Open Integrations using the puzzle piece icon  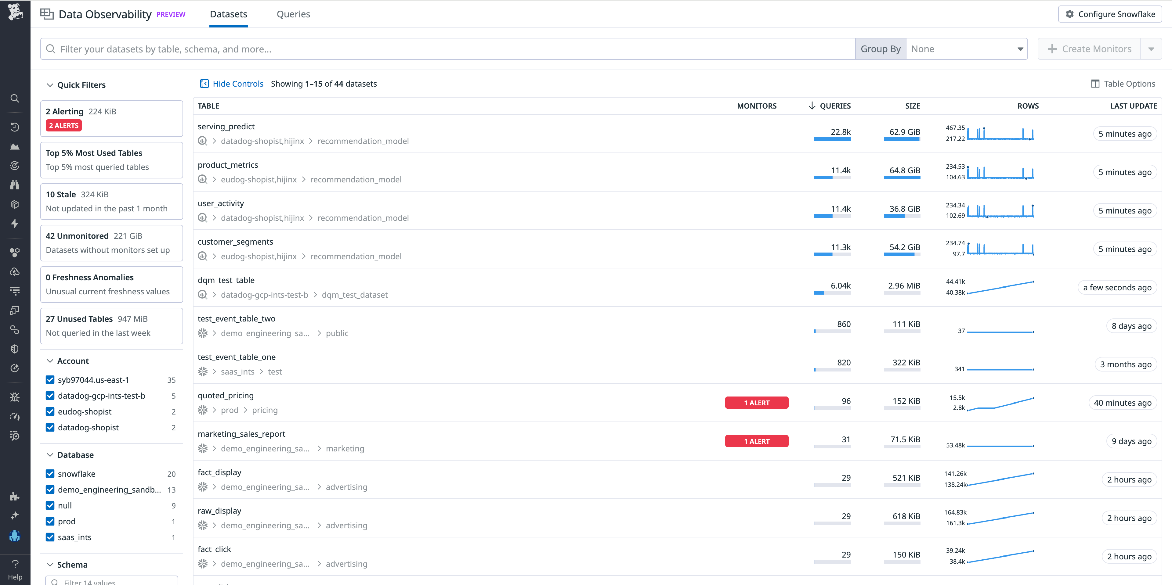tap(15, 497)
